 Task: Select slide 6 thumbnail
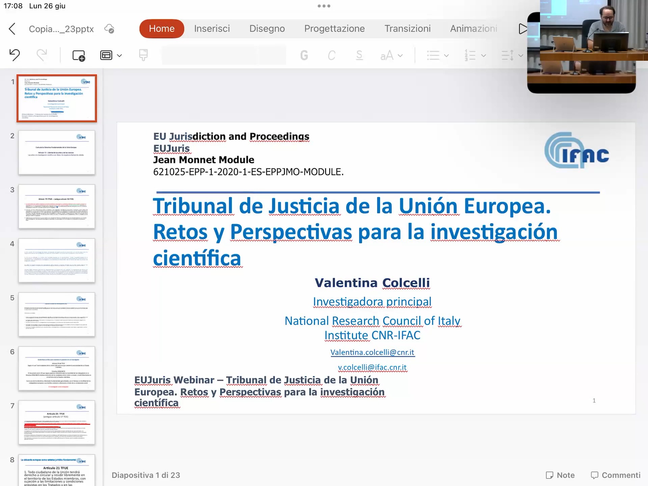point(57,369)
